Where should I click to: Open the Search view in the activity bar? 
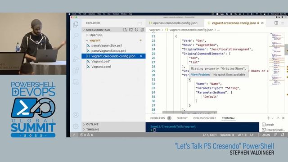76,36
